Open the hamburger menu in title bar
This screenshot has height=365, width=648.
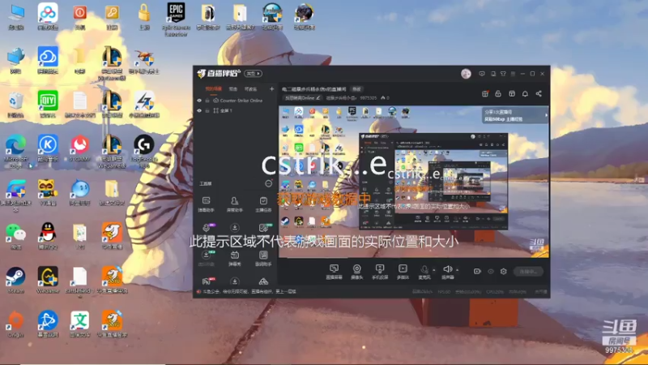[x=513, y=74]
